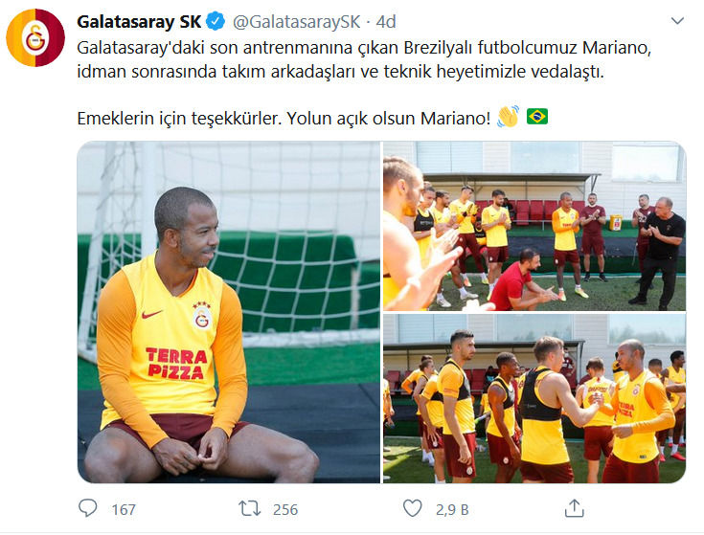This screenshot has width=704, height=535.
Task: Click the waving hand emoji
Action: pos(509,117)
